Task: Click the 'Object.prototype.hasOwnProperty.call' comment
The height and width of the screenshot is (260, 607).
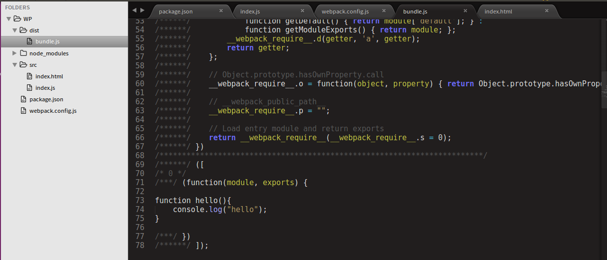Action: pyautogui.click(x=296, y=74)
